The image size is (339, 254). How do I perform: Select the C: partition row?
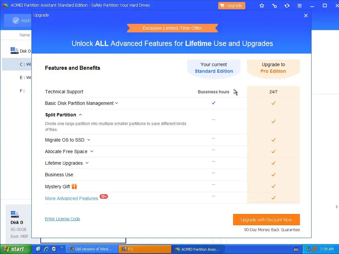tap(17, 64)
